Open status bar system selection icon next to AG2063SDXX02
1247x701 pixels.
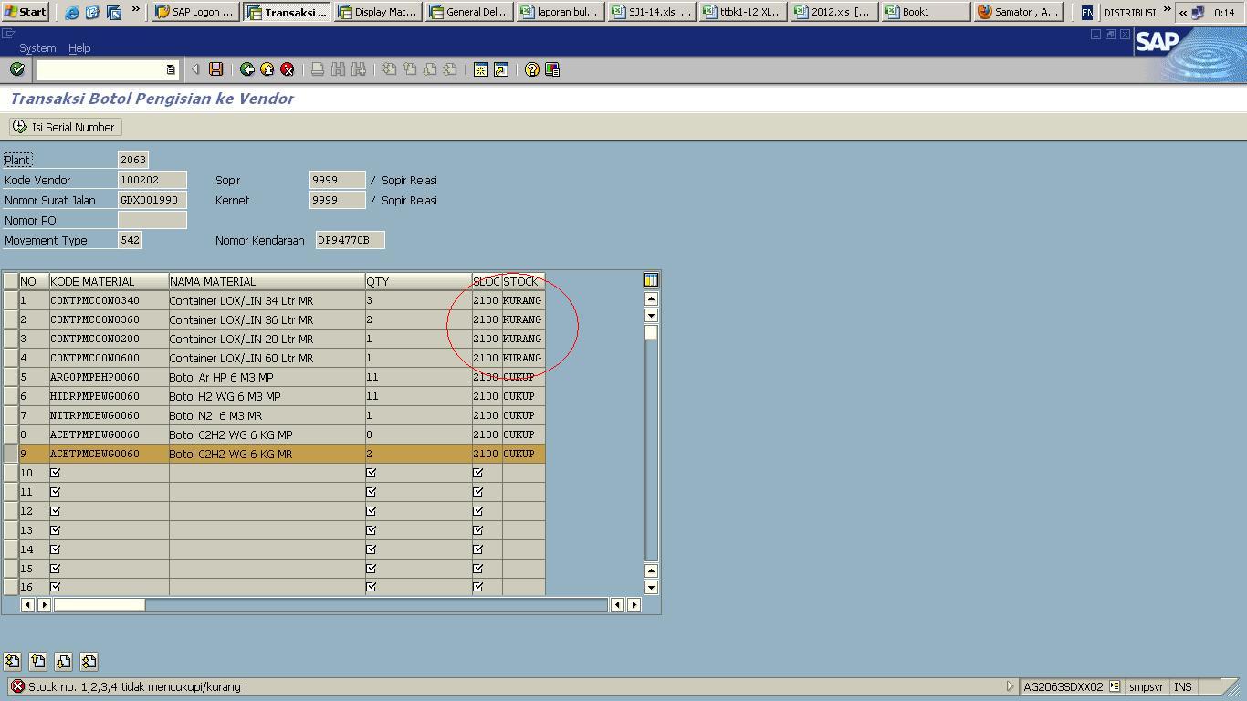[1115, 686]
